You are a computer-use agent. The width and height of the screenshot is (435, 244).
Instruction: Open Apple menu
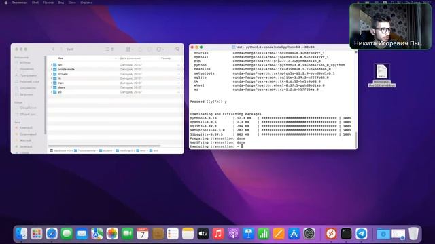tap(5, 3)
